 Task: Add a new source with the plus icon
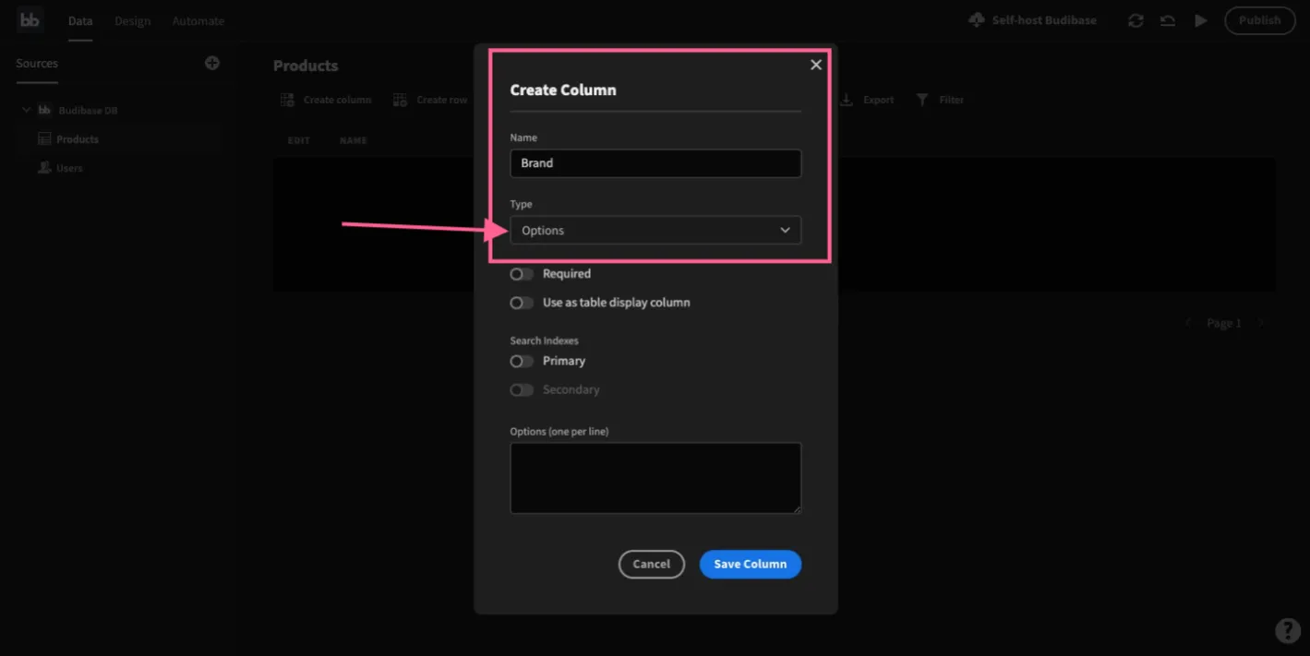tap(212, 63)
